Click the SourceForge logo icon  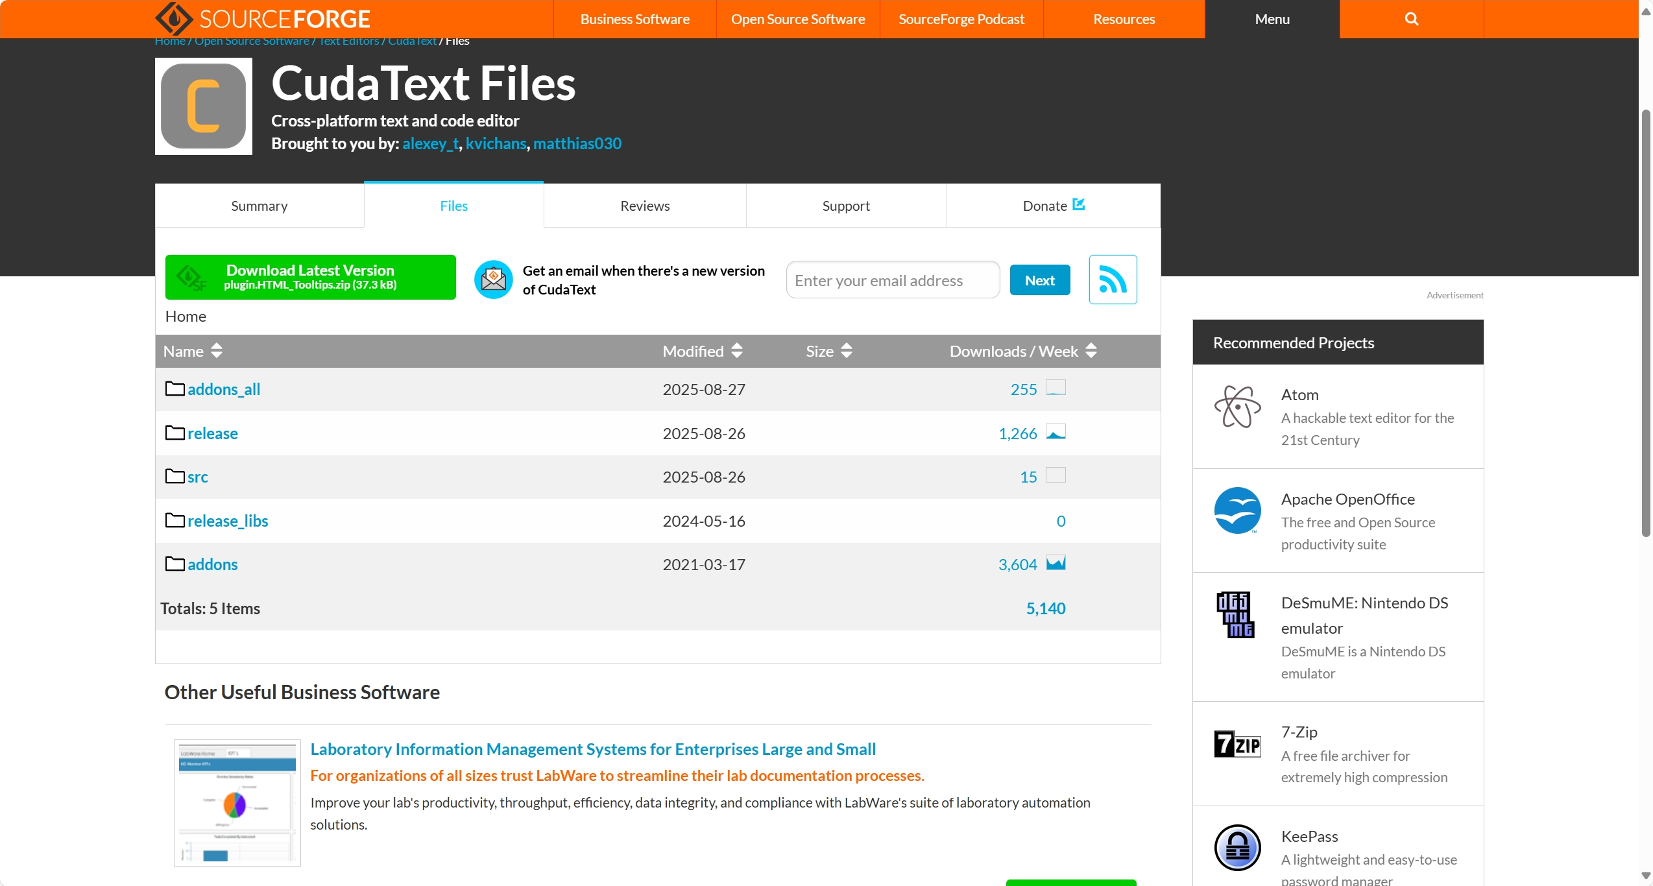pos(174,19)
